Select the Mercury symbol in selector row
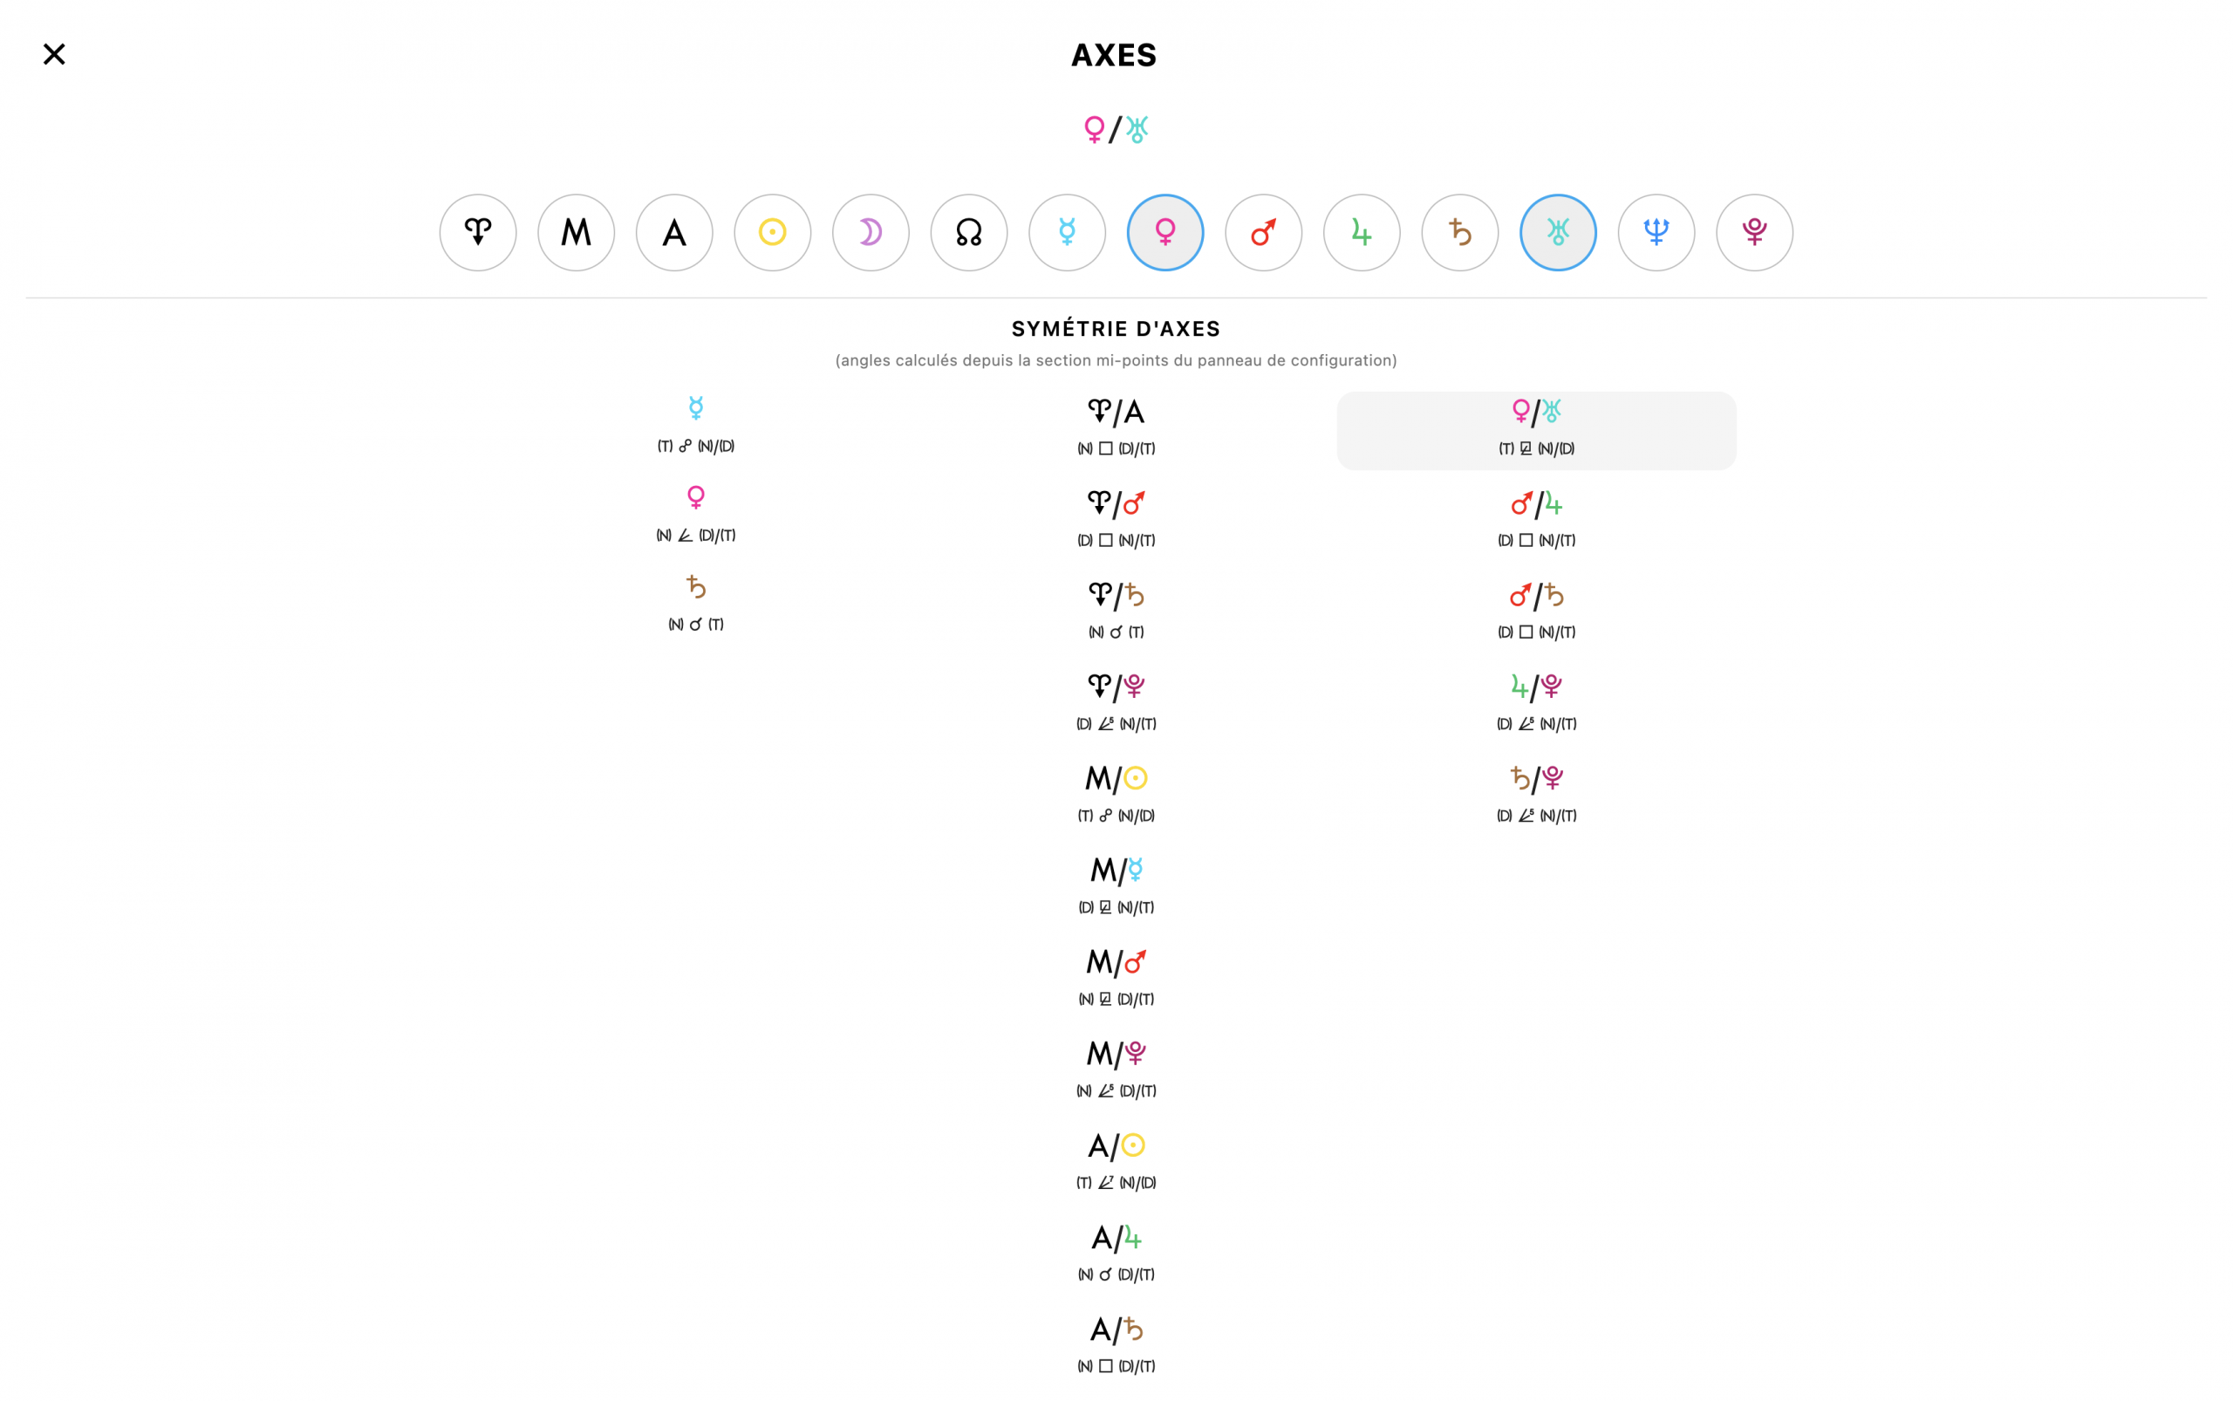Image resolution: width=2233 pixels, height=1401 pixels. (1068, 233)
